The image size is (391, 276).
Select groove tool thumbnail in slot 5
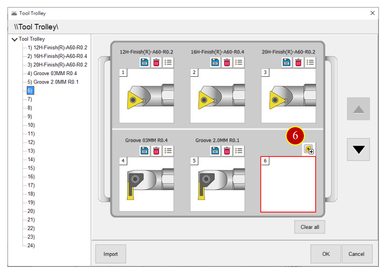[x=217, y=185]
